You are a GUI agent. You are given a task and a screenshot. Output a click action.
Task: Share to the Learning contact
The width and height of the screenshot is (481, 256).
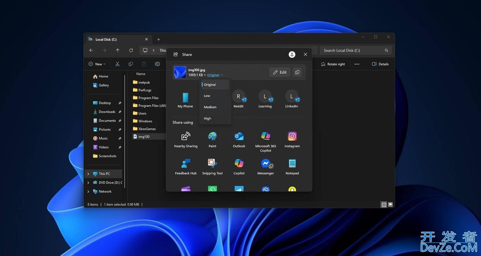tap(265, 99)
